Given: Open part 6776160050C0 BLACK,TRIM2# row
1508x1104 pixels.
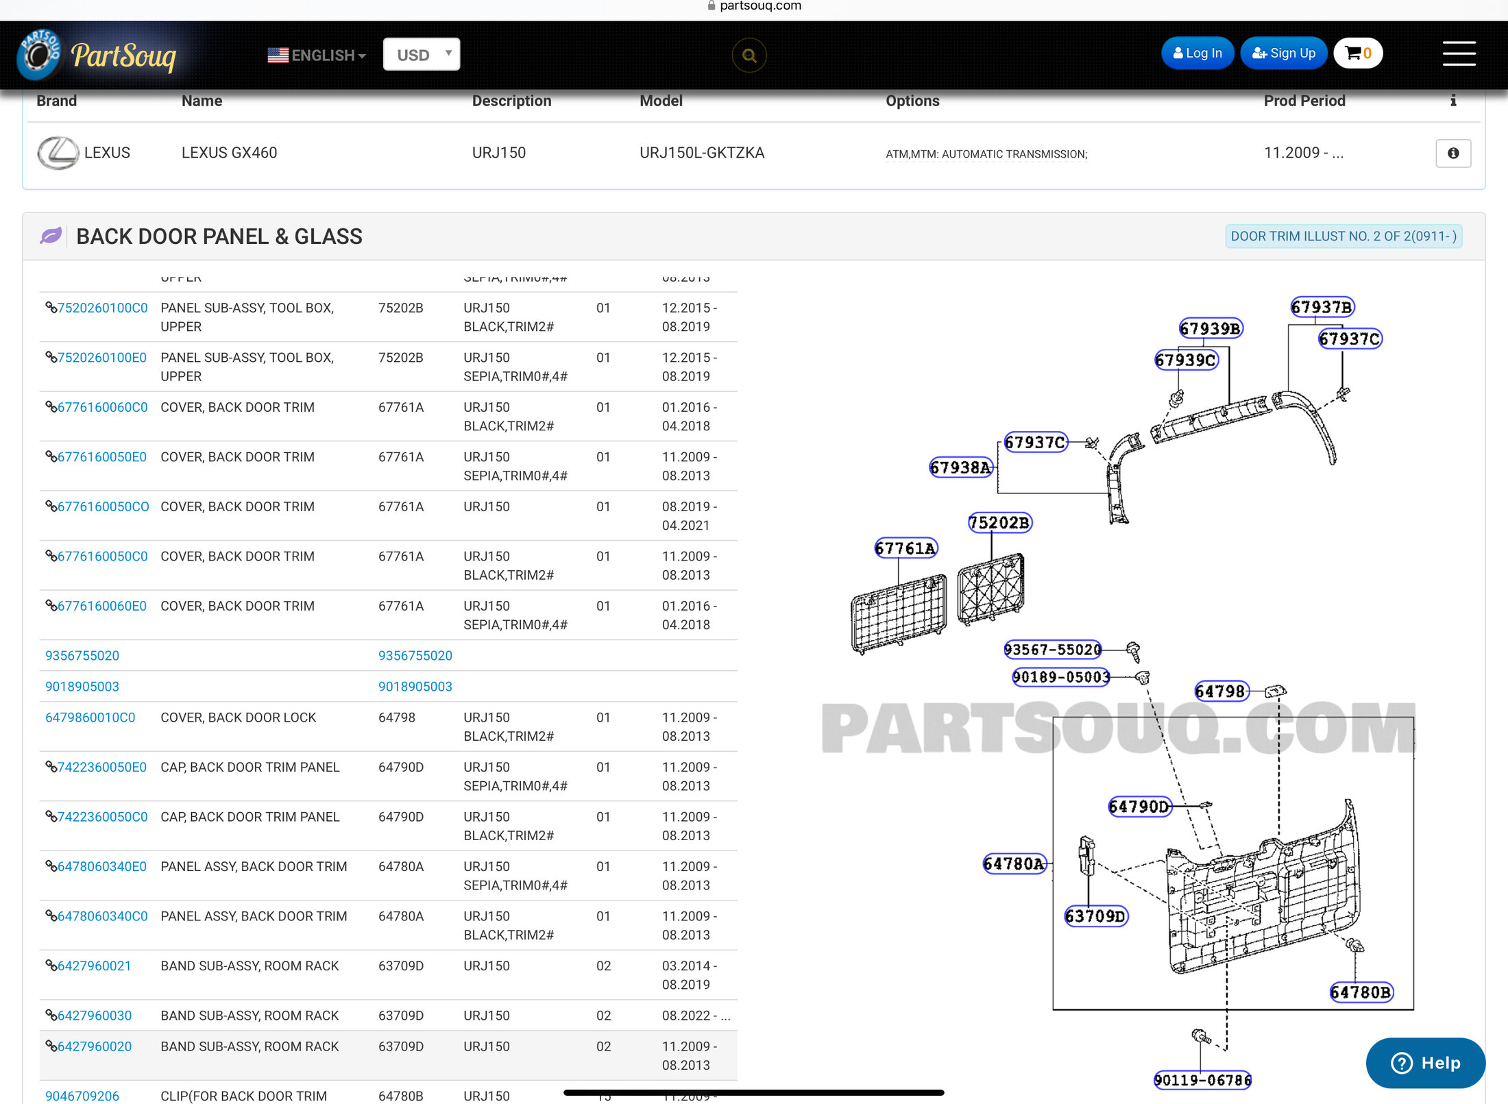Looking at the screenshot, I should [102, 556].
